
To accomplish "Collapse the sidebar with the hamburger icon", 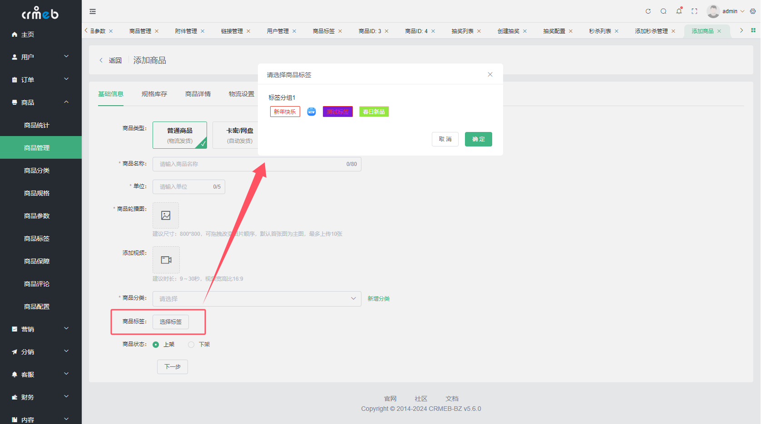I will pos(93,11).
